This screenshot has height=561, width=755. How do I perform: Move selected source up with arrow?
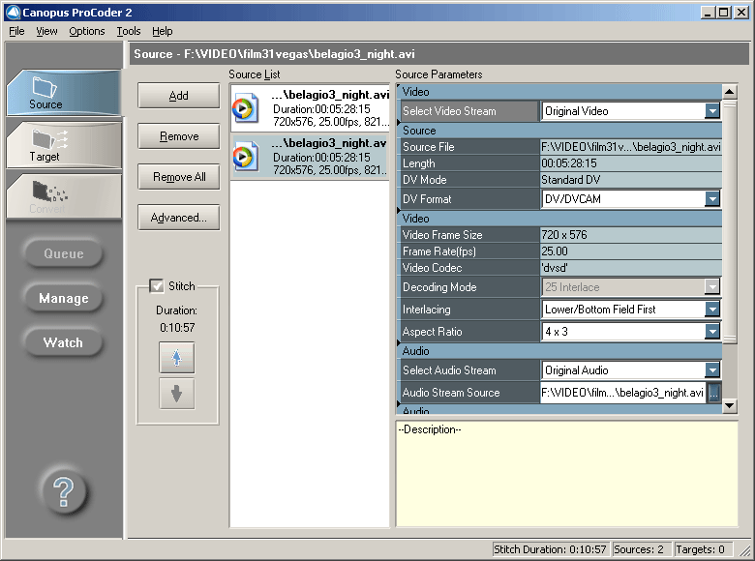point(177,358)
